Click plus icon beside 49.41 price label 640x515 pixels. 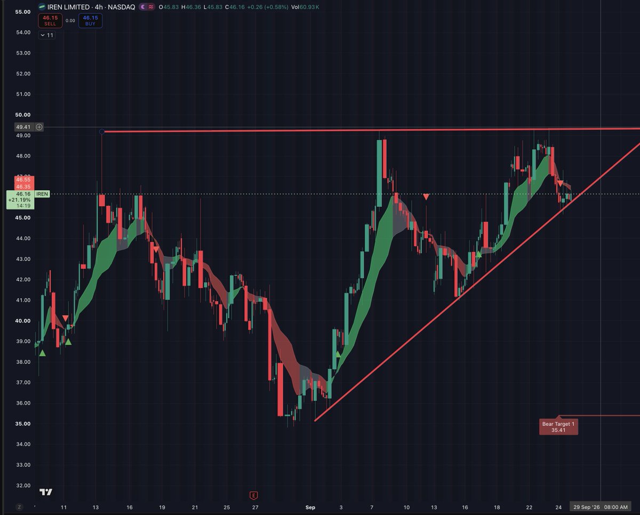tap(39, 127)
